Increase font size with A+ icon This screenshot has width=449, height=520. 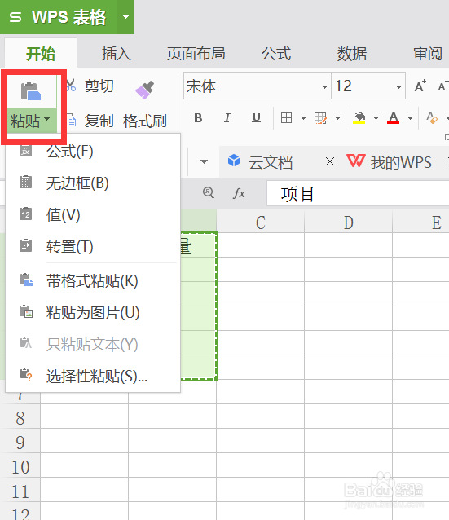[420, 86]
